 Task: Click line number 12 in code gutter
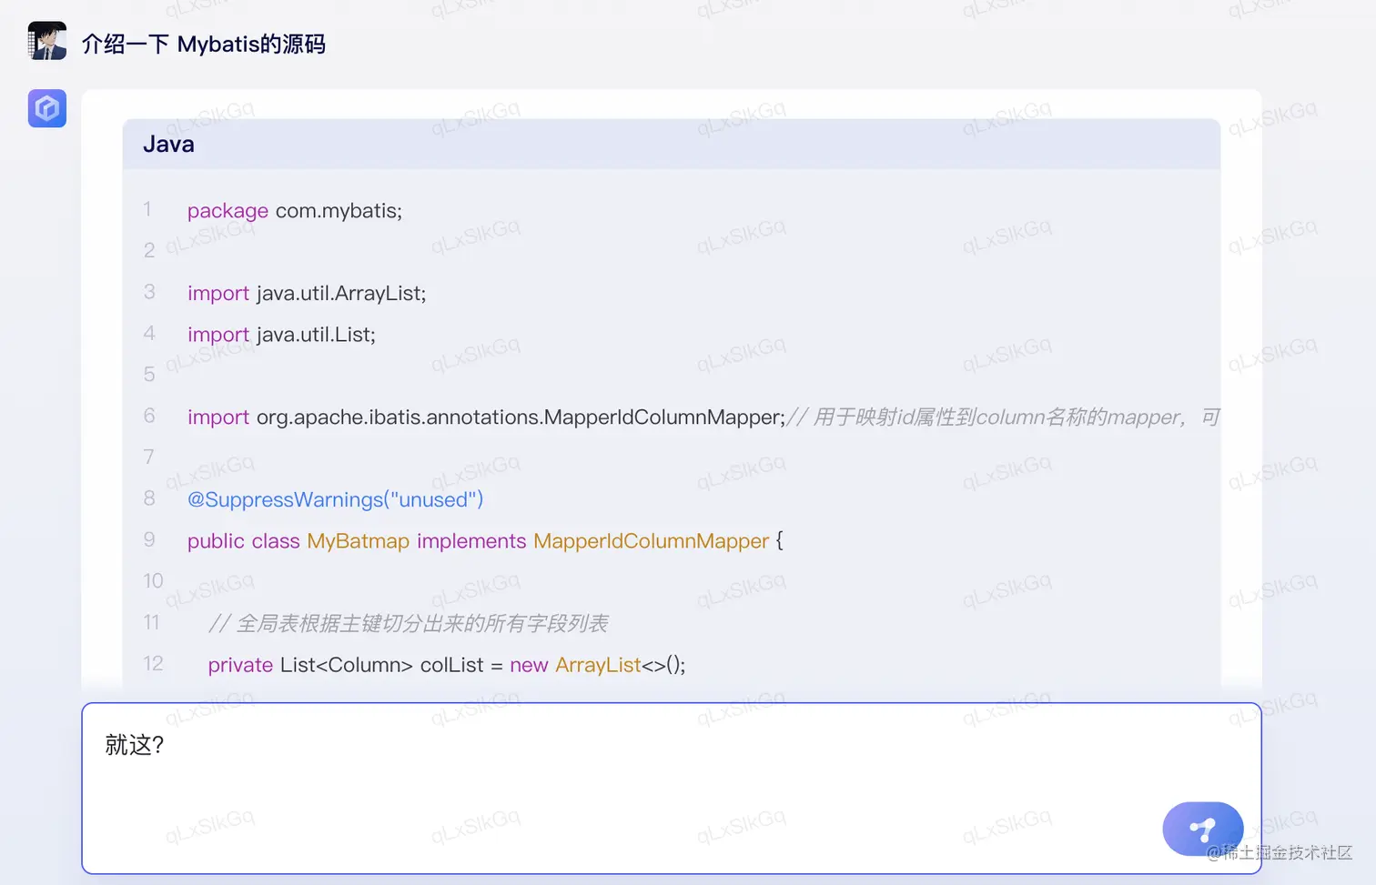click(153, 664)
